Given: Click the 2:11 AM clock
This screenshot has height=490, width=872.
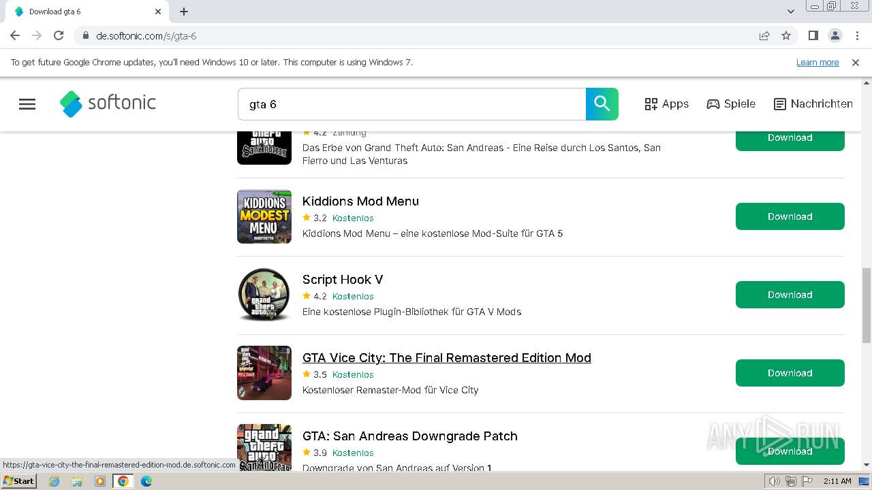Looking at the screenshot, I should (837, 481).
